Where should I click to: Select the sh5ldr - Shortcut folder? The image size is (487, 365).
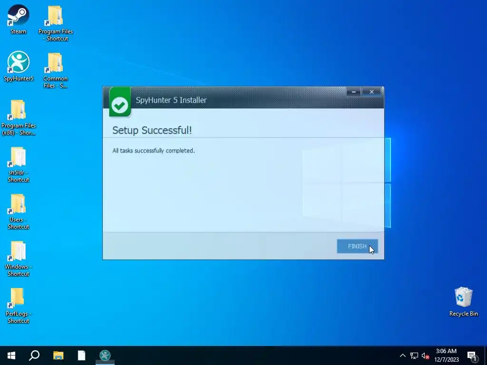tap(19, 165)
